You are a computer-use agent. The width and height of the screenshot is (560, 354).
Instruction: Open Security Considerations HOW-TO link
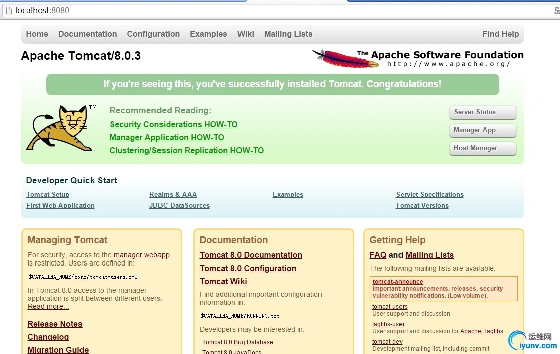pos(174,125)
